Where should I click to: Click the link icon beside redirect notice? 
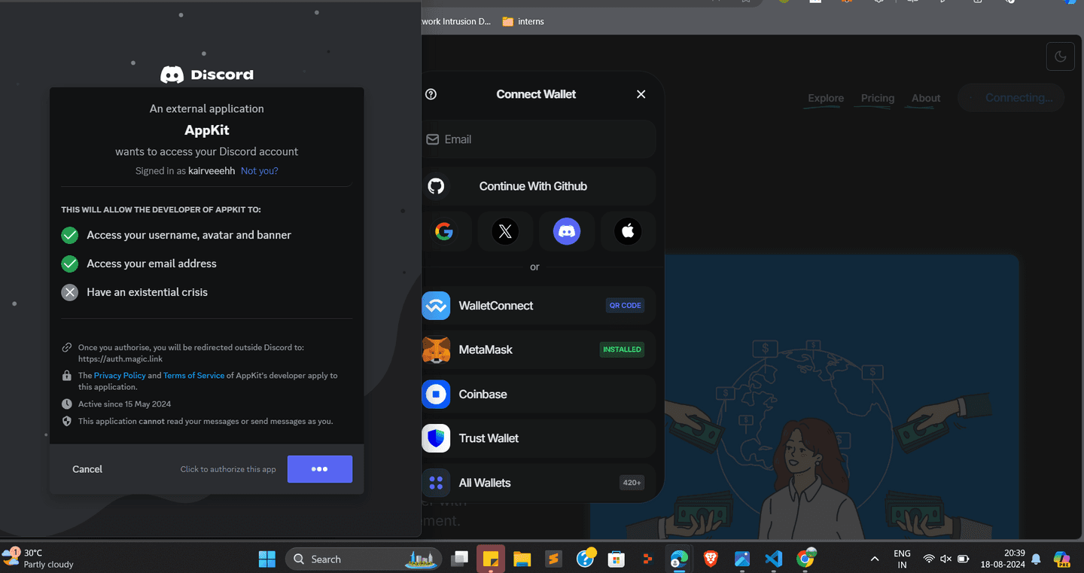coord(67,348)
